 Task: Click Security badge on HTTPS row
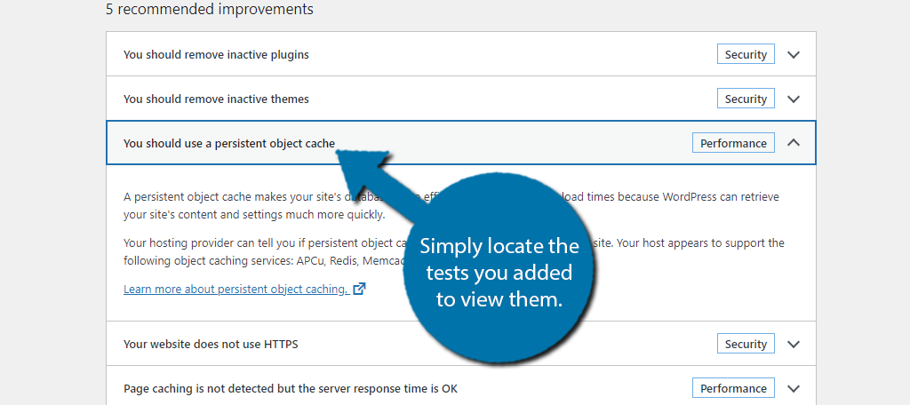pos(746,344)
